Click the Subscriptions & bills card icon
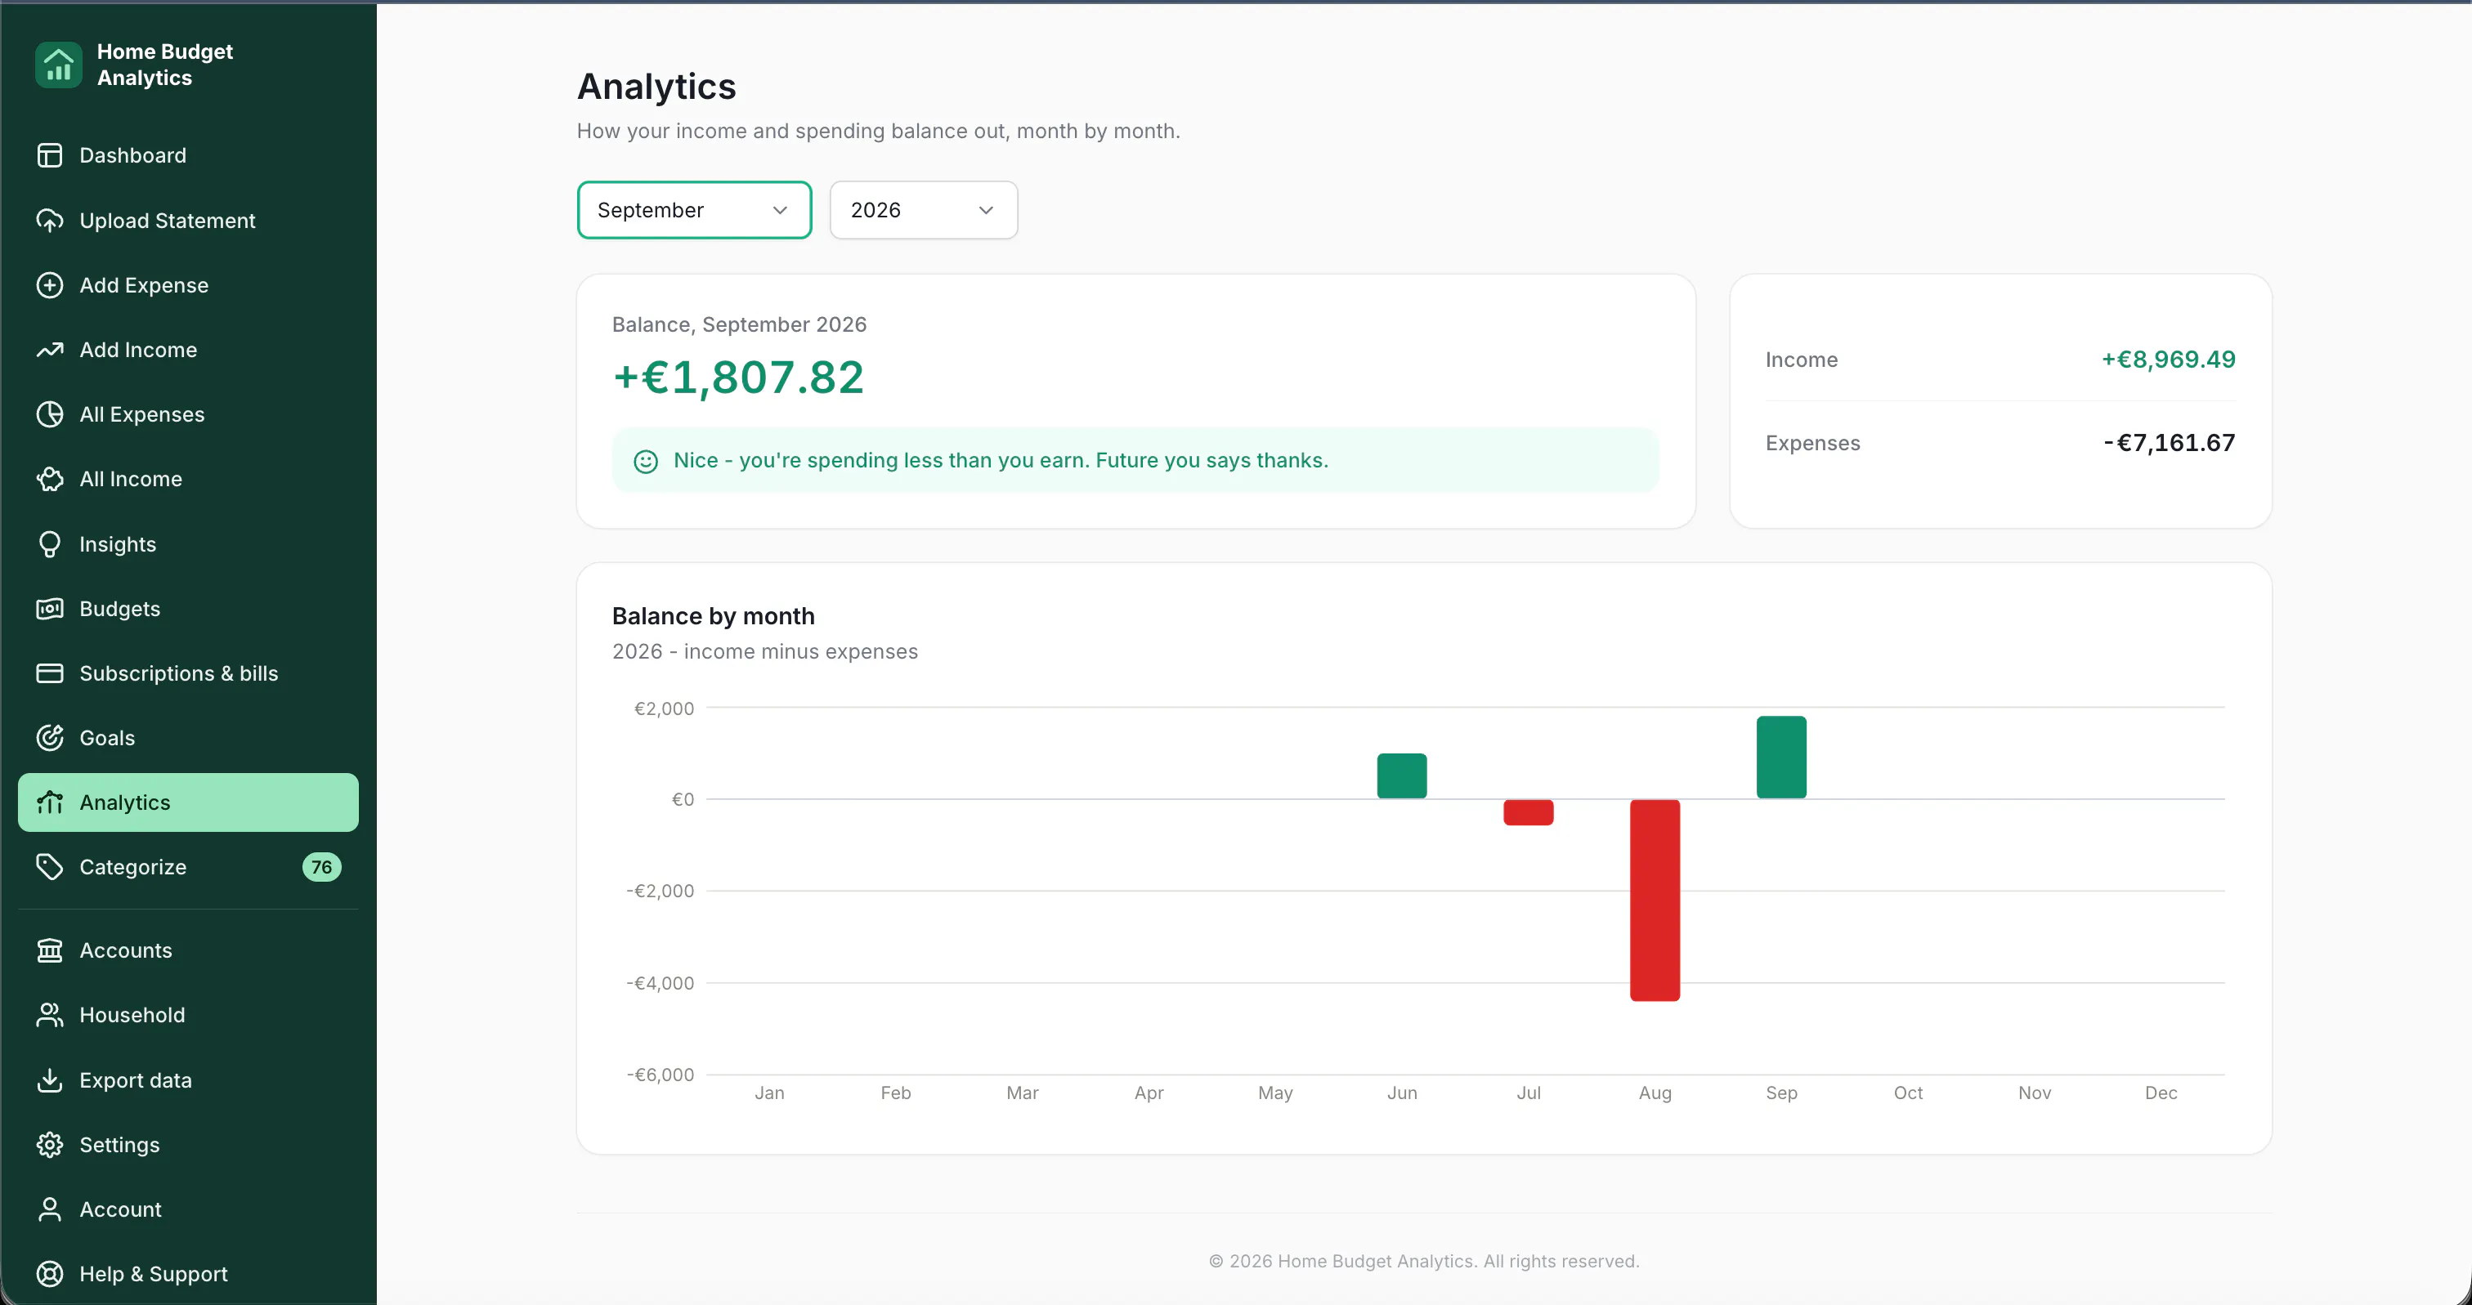This screenshot has height=1305, width=2472. click(50, 673)
